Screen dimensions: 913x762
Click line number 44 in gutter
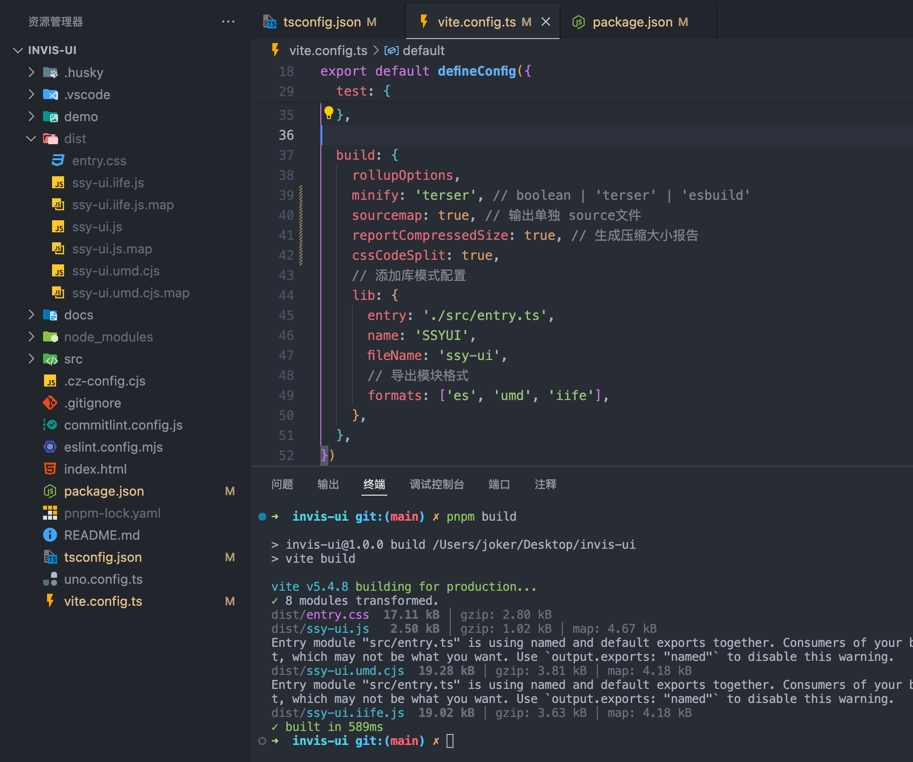coord(286,295)
